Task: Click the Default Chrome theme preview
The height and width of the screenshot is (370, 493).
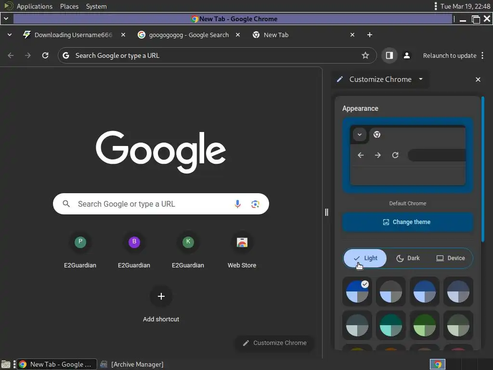Action: (x=408, y=156)
